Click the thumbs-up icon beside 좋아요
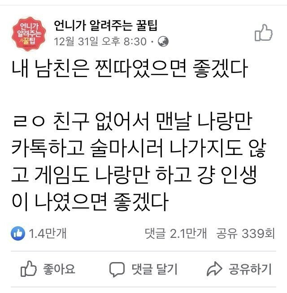The height and width of the screenshot is (293, 287). click(29, 269)
